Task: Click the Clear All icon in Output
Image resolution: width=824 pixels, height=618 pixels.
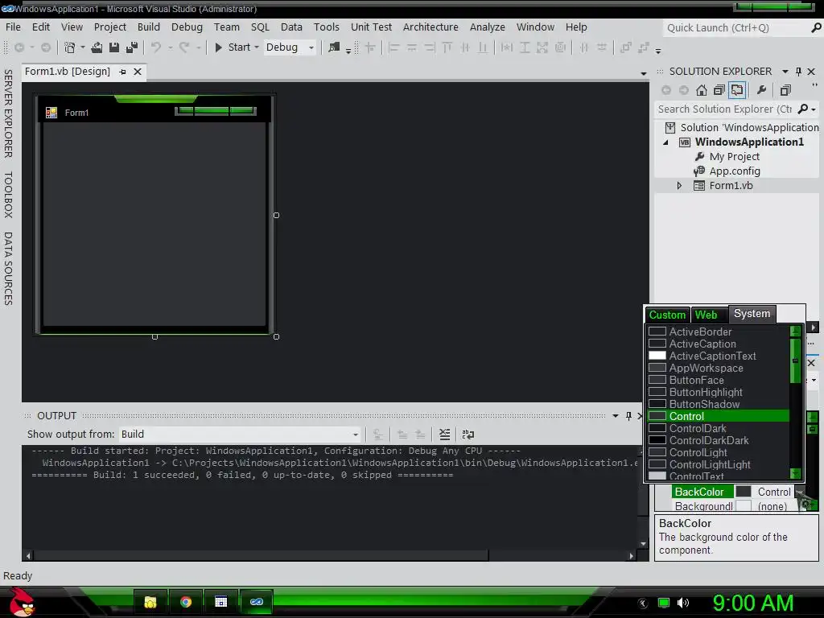Action: [444, 435]
